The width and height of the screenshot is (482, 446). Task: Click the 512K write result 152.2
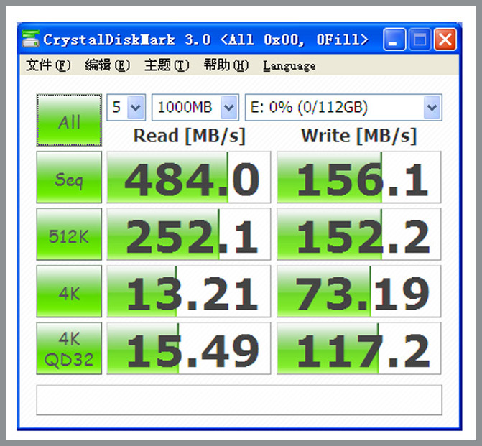point(359,234)
